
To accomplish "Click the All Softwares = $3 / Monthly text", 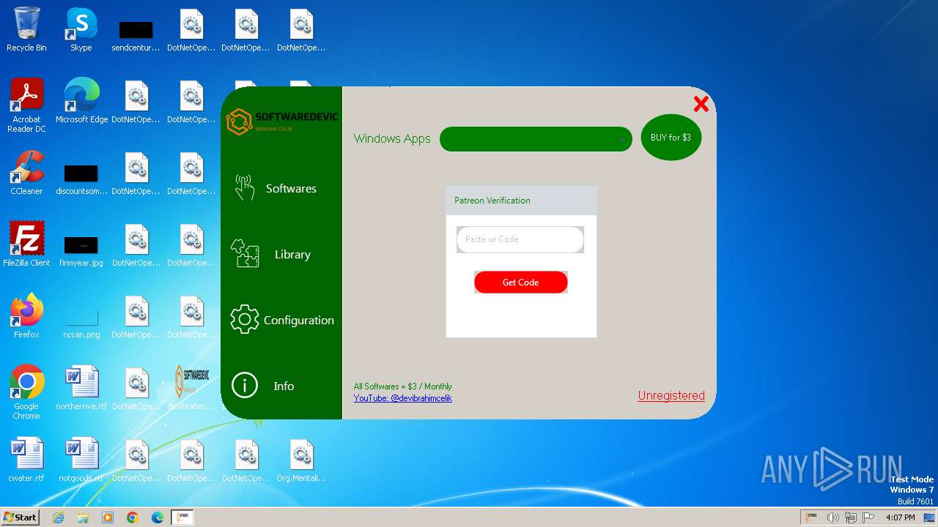I will click(402, 386).
